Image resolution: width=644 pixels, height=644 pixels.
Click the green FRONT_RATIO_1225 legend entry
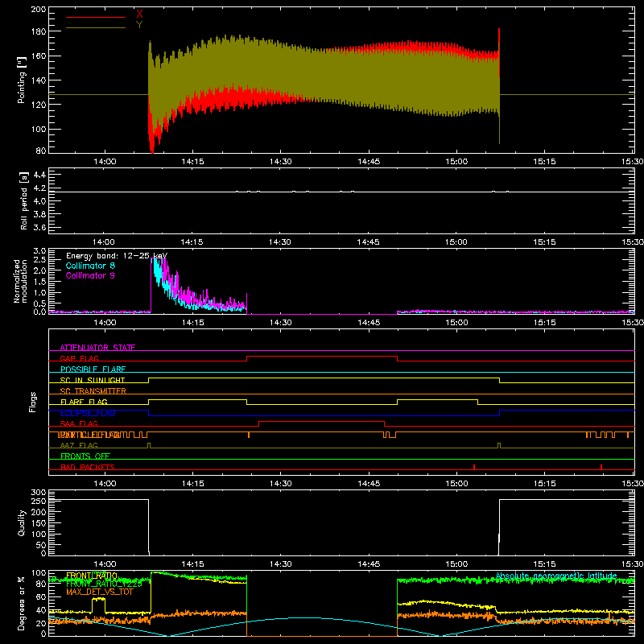pos(105,584)
